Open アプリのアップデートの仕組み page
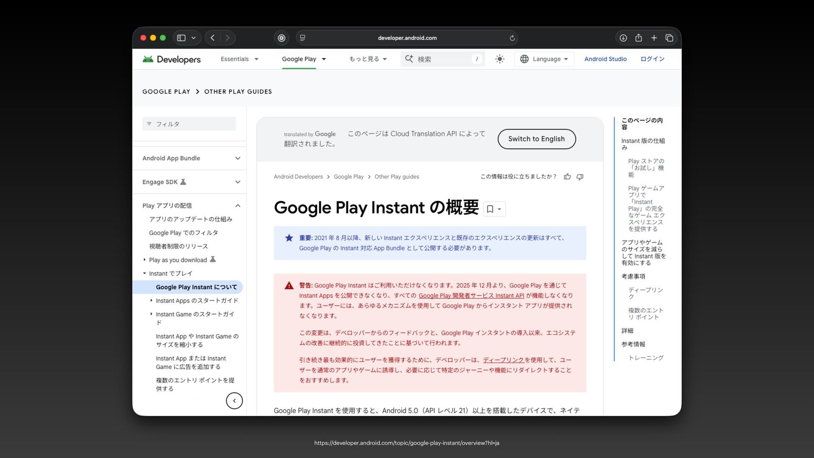The height and width of the screenshot is (458, 814). point(191,219)
